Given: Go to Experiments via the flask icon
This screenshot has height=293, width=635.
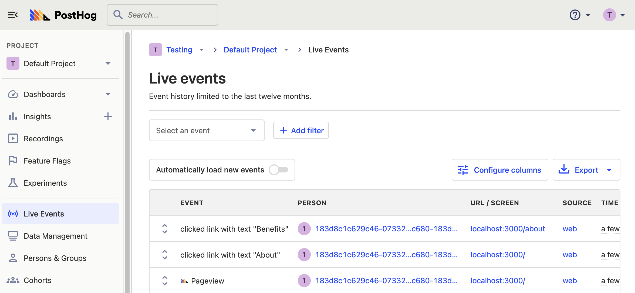Looking at the screenshot, I should (x=13, y=183).
